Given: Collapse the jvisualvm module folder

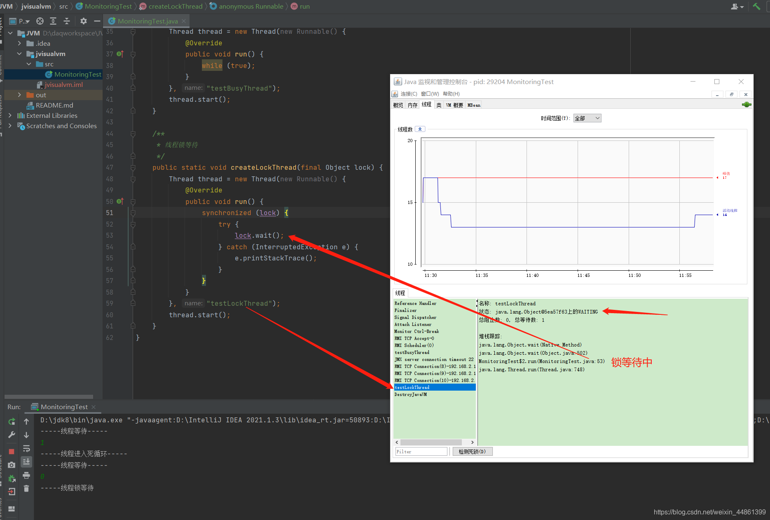Looking at the screenshot, I should [19, 54].
